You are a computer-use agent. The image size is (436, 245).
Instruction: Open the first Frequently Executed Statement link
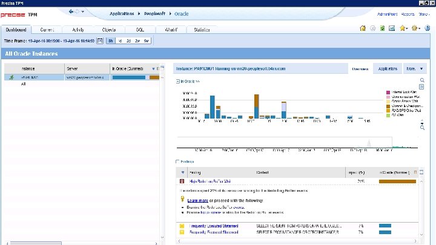214,226
